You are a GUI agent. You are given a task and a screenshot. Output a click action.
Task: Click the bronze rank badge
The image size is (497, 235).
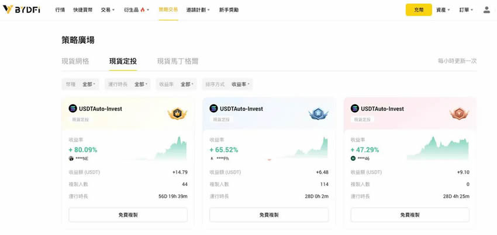point(459,114)
